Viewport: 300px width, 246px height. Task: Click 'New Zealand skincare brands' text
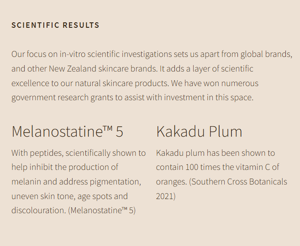pyautogui.click(x=103, y=69)
